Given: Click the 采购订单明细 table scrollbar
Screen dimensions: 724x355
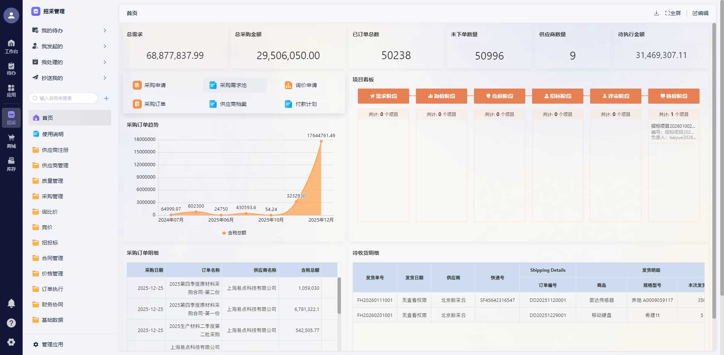Looking at the screenshot, I should coord(339,296).
